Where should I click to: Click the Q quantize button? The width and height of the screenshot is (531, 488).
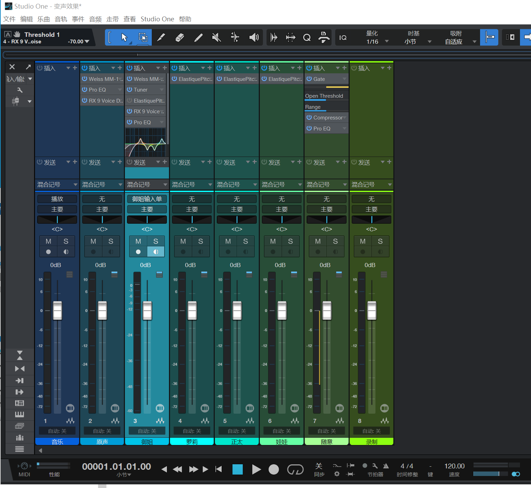point(307,38)
